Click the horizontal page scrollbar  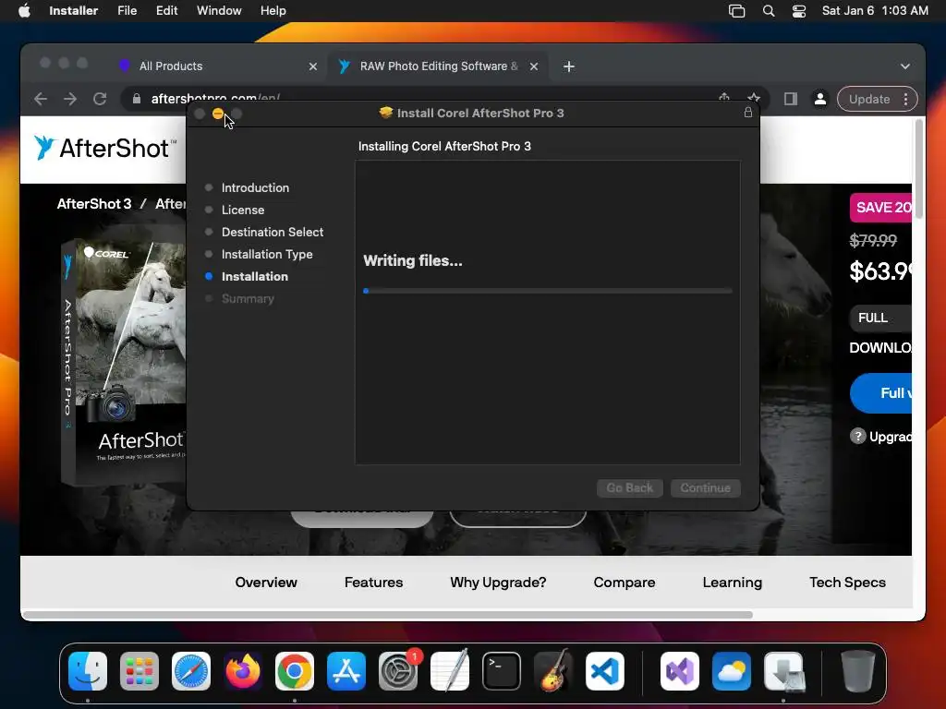(x=387, y=615)
